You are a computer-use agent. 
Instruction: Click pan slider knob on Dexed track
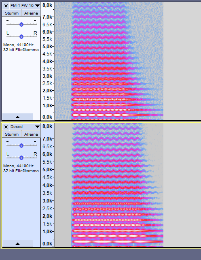pyautogui.click(x=21, y=158)
